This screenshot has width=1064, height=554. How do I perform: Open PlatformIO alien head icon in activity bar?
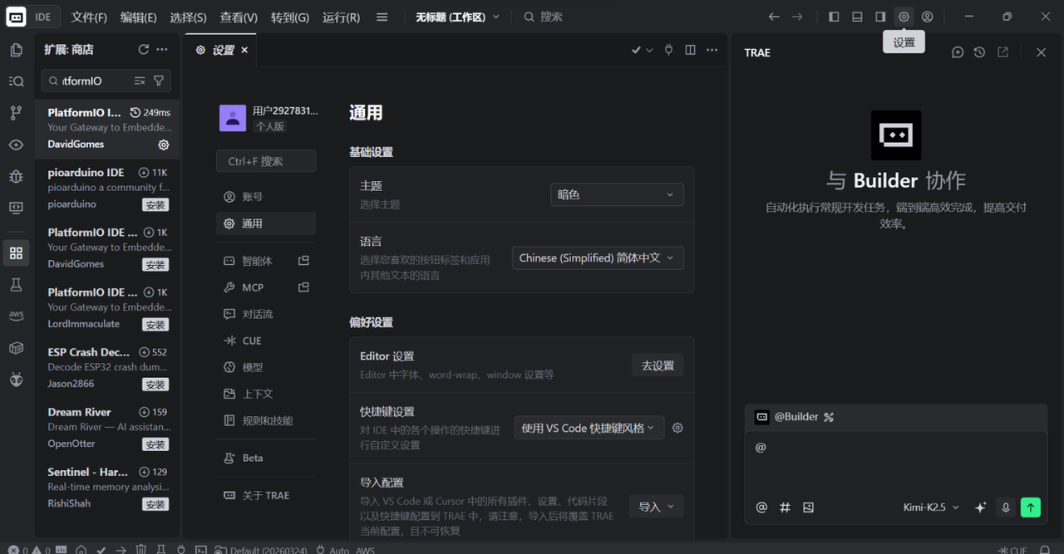(x=16, y=380)
